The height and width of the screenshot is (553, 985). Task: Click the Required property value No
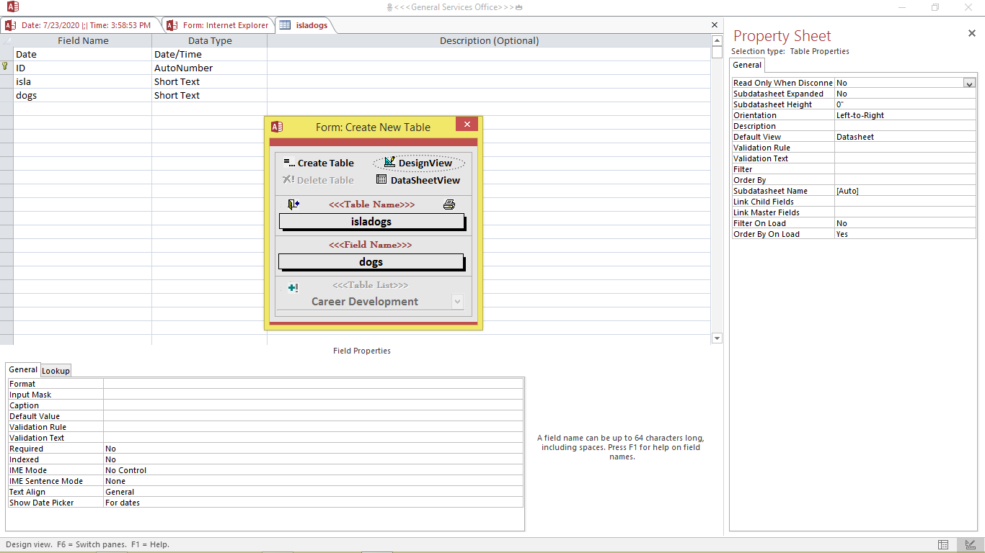click(x=314, y=449)
